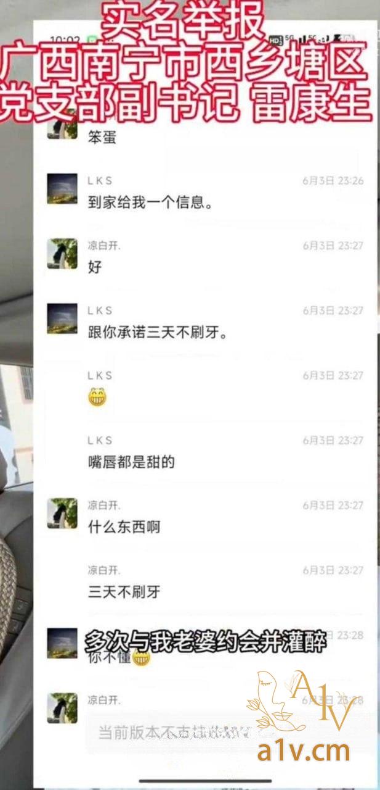Image resolution: width=380 pixels, height=790 pixels.
Task: Tap the home indicator bar at bottom
Action: 204,781
